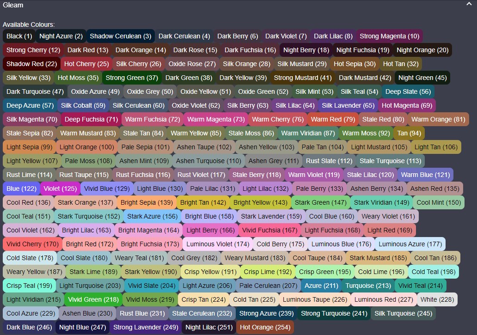Select Crisp Tan (224) colour
The image size is (477, 335).
click(x=203, y=300)
